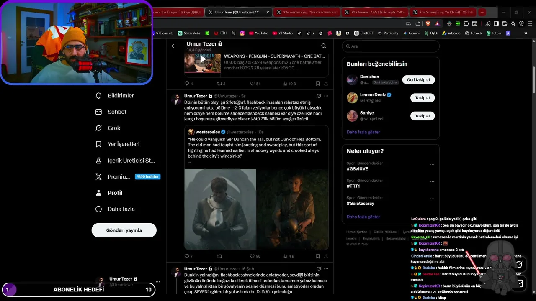Open Sohbet messages in the sidebar
Viewport: 536px width, 301px height.
pos(111,112)
